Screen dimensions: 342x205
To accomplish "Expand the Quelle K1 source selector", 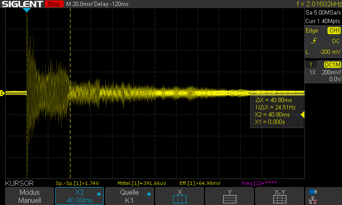I will point(130,196).
